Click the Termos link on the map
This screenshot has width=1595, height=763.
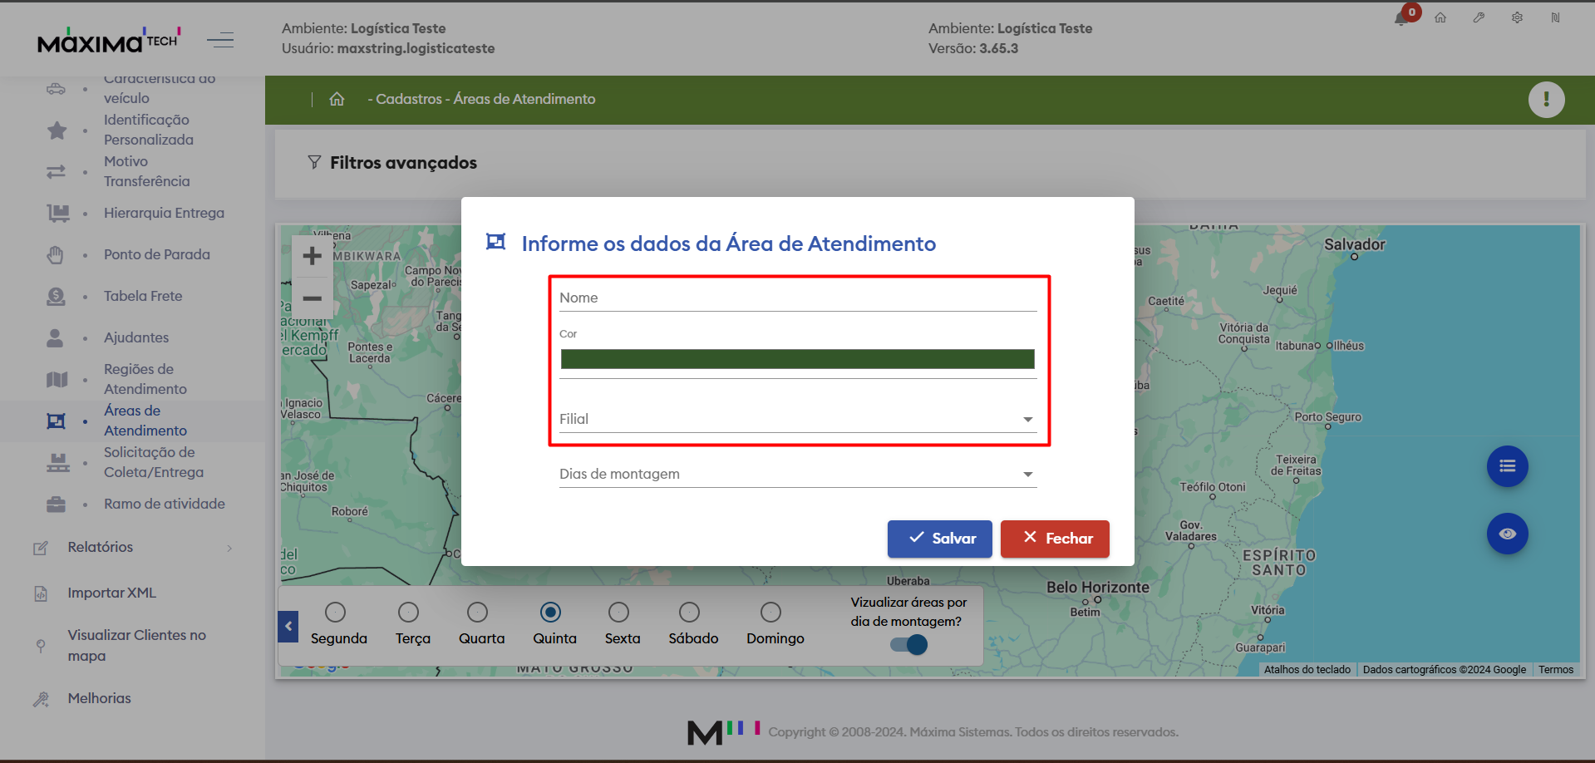click(1556, 670)
